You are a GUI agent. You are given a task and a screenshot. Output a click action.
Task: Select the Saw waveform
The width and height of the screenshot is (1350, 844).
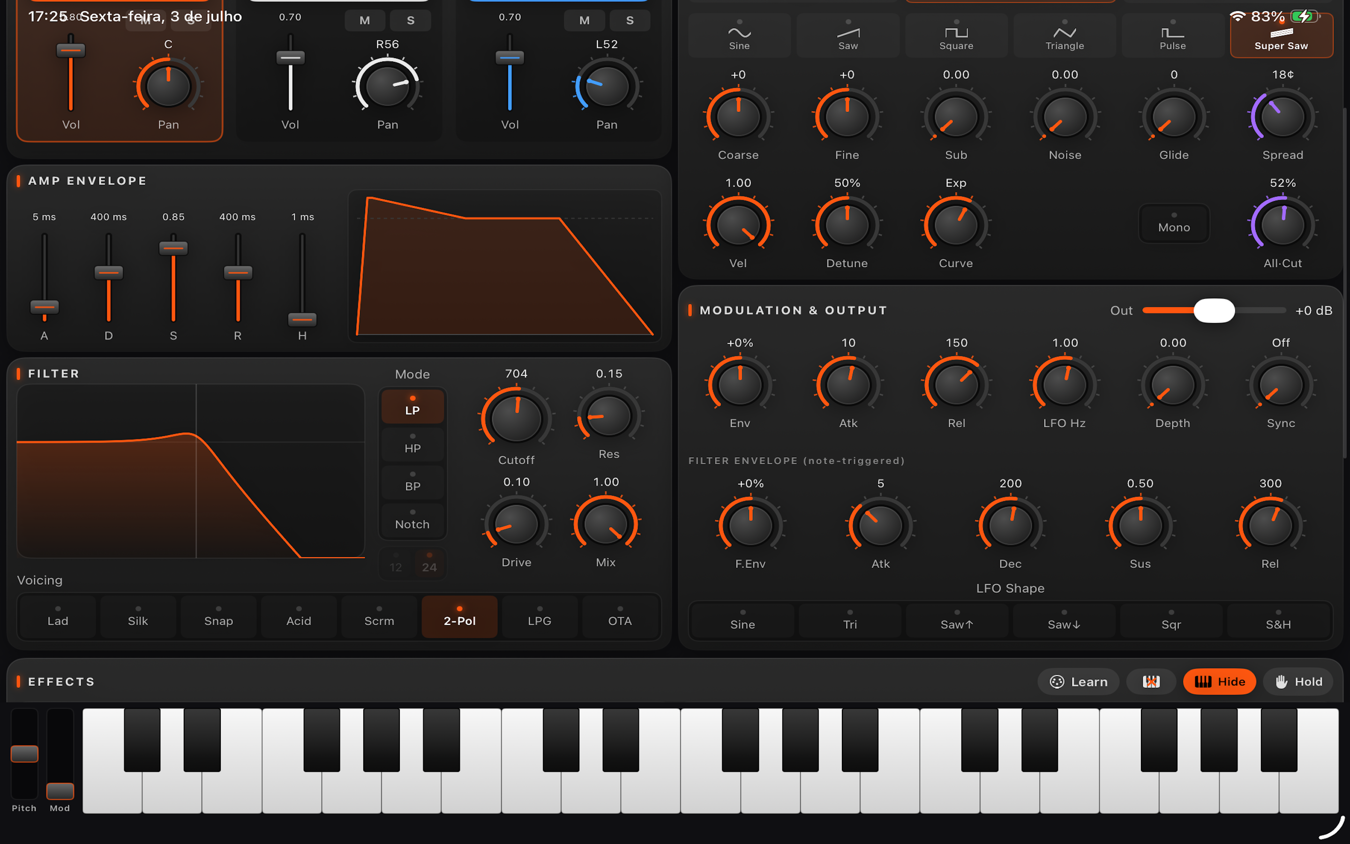coord(848,36)
